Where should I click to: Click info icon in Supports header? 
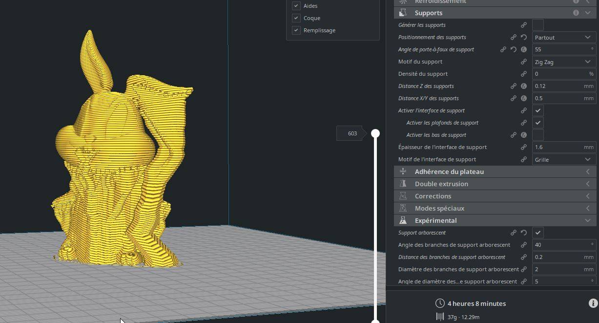(x=576, y=13)
